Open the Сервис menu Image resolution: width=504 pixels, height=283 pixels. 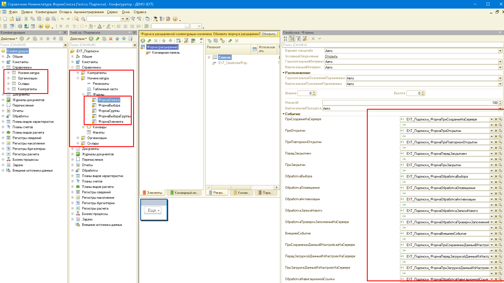[112, 12]
